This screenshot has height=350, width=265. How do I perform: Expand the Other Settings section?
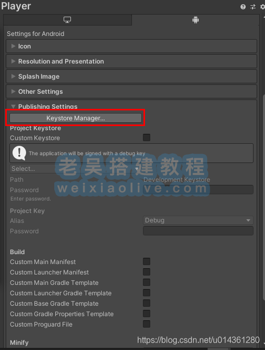pyautogui.click(x=131, y=92)
